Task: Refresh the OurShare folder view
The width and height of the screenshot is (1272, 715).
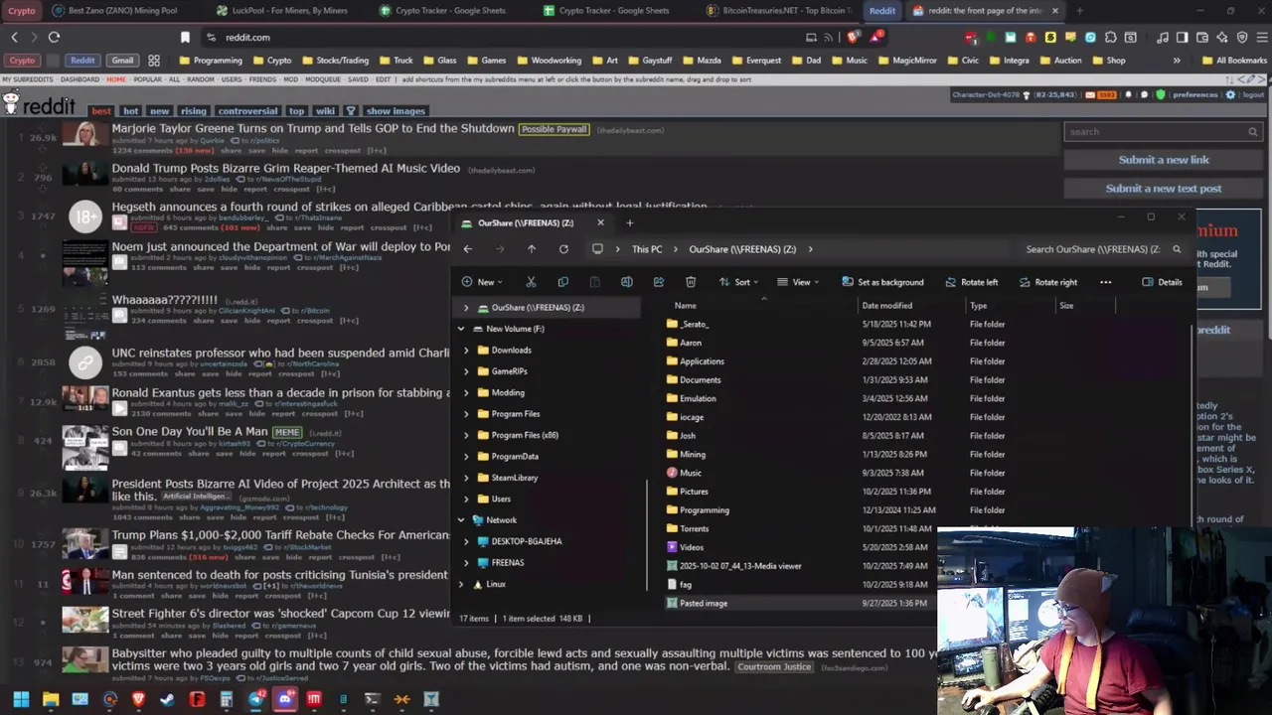Action: click(563, 249)
